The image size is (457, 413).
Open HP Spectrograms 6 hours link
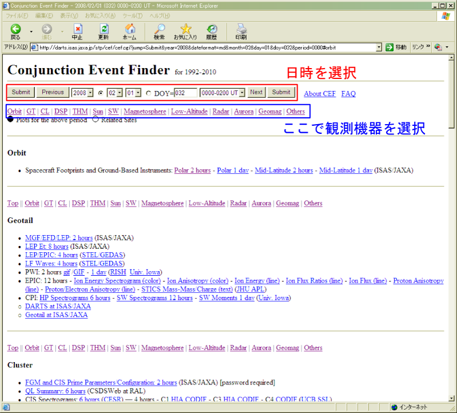point(75,297)
